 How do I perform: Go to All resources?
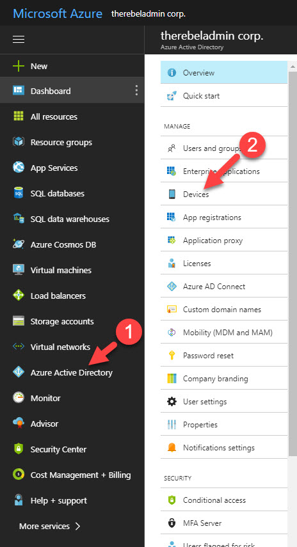tap(54, 116)
